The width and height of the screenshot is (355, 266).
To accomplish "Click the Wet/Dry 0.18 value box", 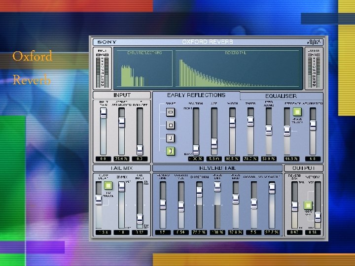I will [313, 233].
